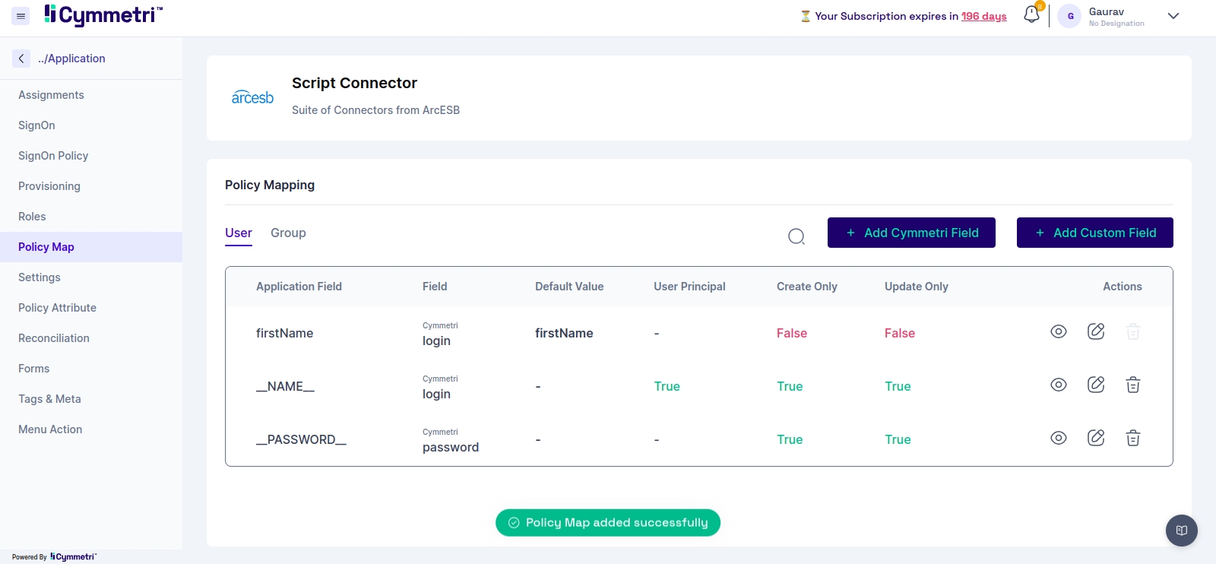
Task: Click the hamburger menu icon
Action: tap(21, 16)
